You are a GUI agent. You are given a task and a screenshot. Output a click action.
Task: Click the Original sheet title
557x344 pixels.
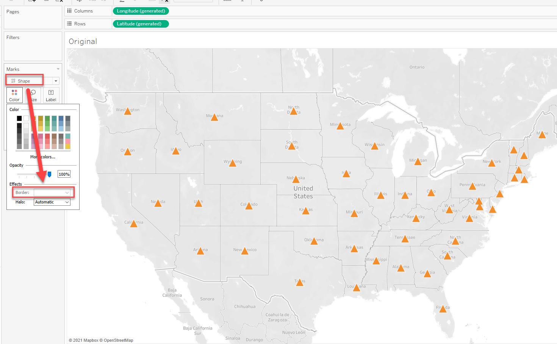pyautogui.click(x=83, y=41)
